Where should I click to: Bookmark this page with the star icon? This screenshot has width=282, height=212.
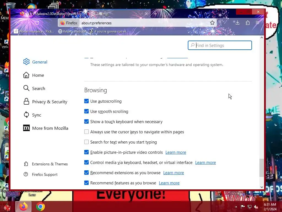[212, 23]
